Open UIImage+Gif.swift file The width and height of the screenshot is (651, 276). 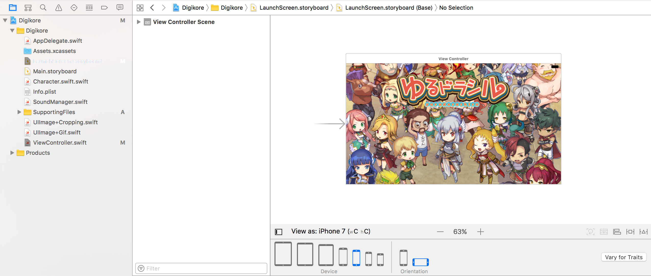click(57, 132)
